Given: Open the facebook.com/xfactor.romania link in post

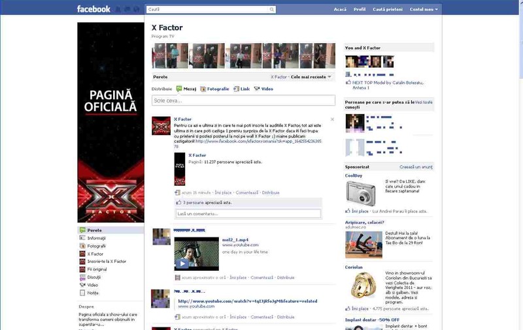Looking at the screenshot, I should pos(258,142).
